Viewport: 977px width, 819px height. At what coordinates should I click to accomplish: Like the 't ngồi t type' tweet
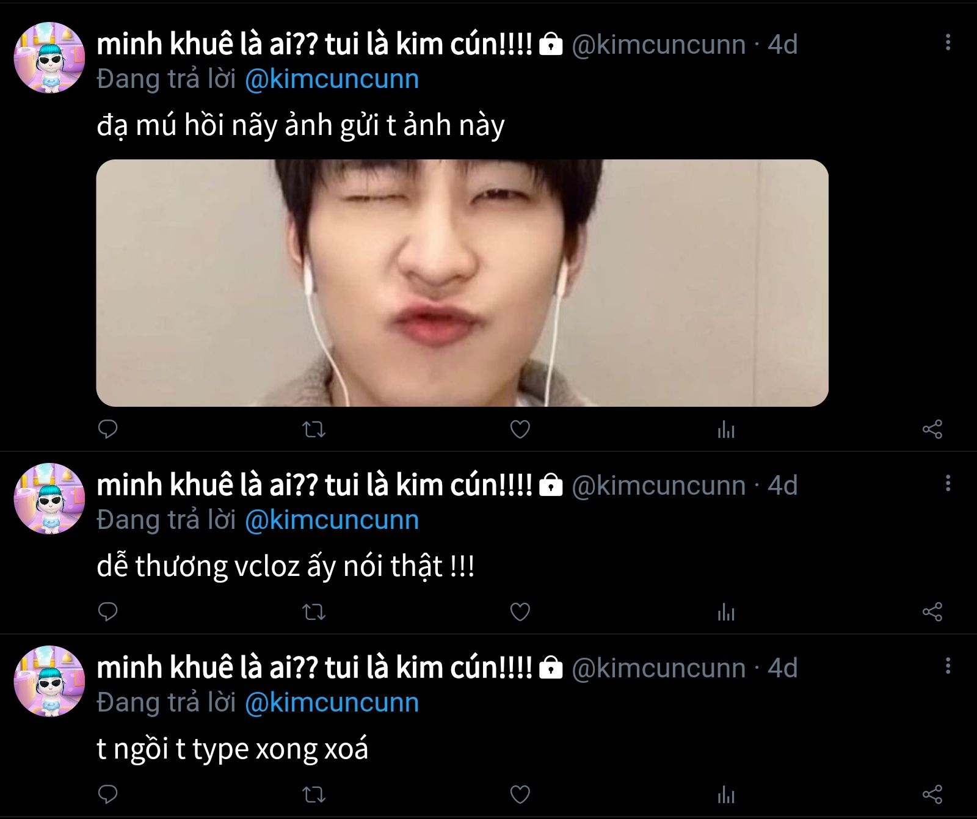(x=520, y=795)
